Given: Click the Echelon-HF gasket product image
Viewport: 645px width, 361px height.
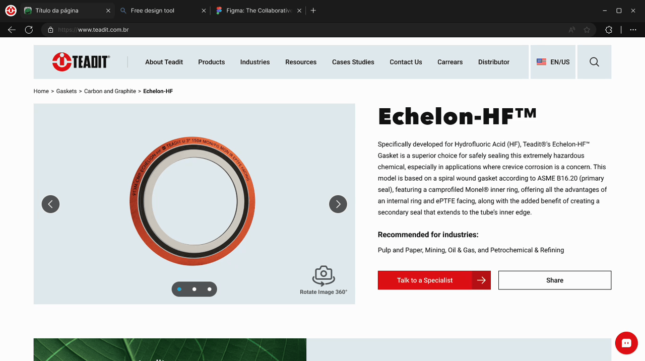Looking at the screenshot, I should (x=192, y=201).
